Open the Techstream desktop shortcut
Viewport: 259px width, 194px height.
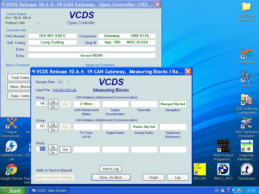[x=247, y=172]
